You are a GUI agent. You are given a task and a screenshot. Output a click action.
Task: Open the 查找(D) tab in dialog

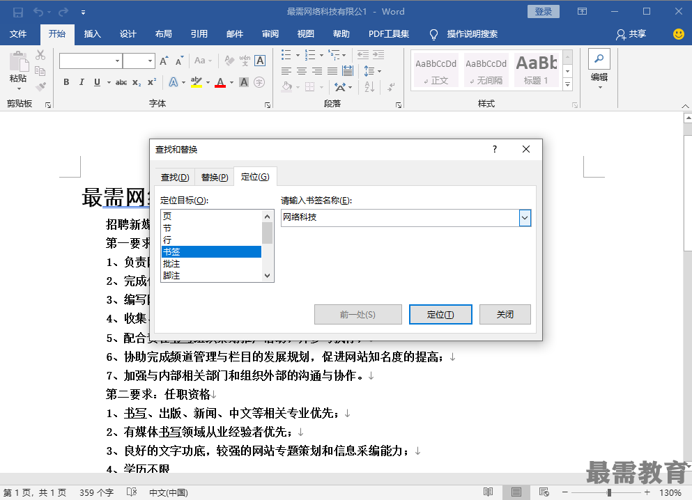pyautogui.click(x=175, y=178)
